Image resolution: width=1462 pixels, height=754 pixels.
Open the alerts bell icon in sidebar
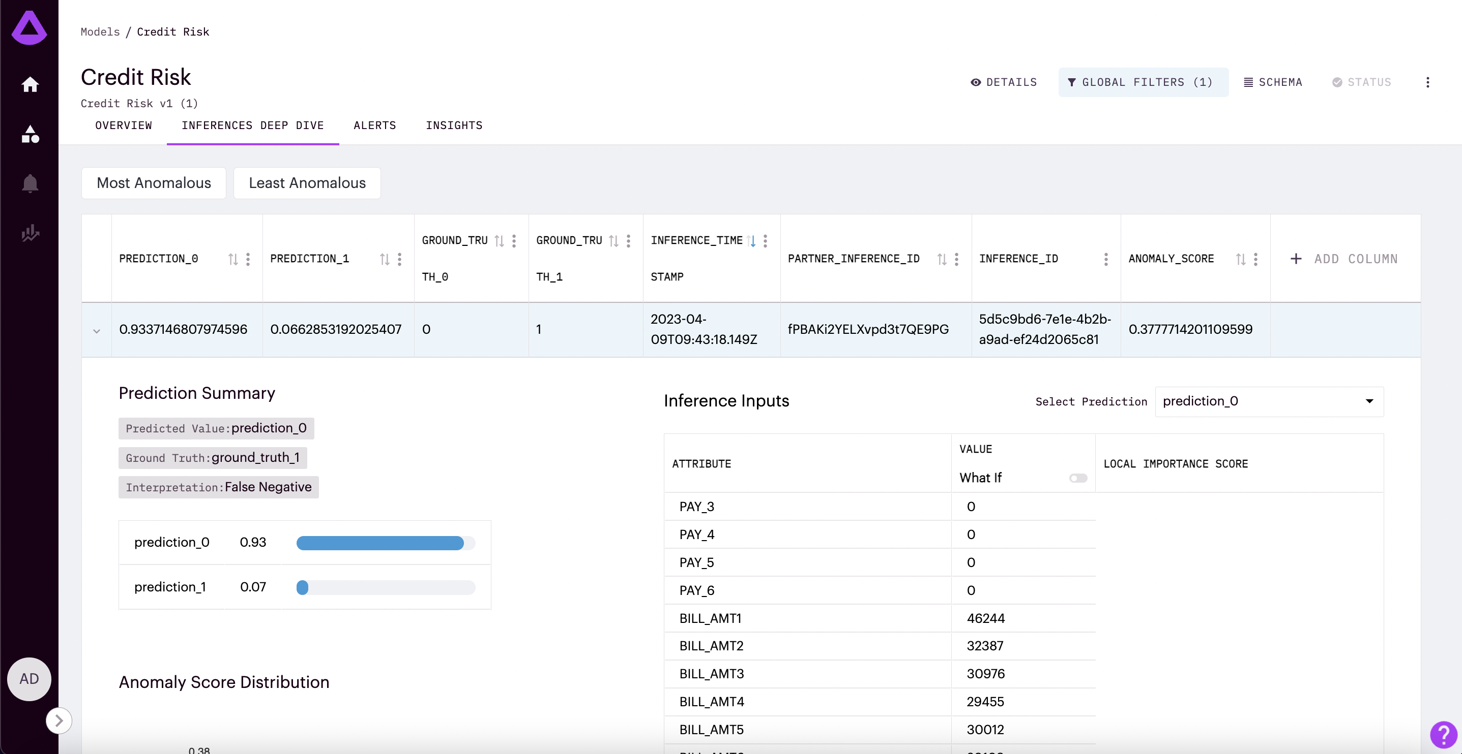(x=30, y=183)
